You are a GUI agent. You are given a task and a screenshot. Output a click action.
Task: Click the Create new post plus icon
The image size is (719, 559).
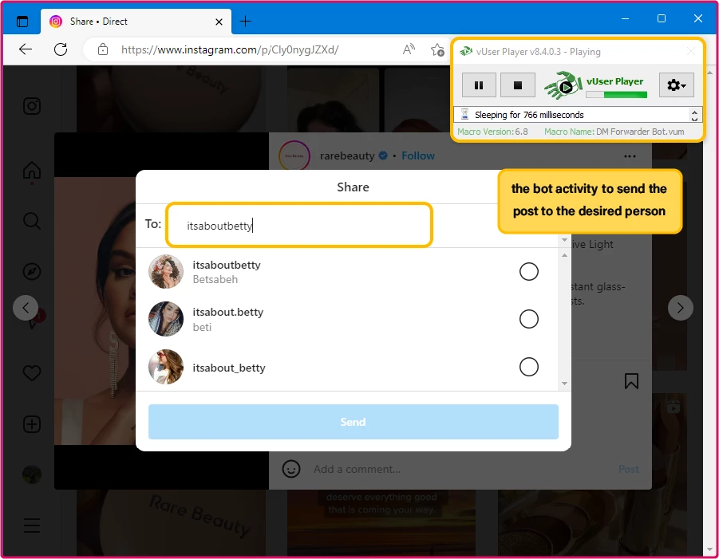[32, 424]
